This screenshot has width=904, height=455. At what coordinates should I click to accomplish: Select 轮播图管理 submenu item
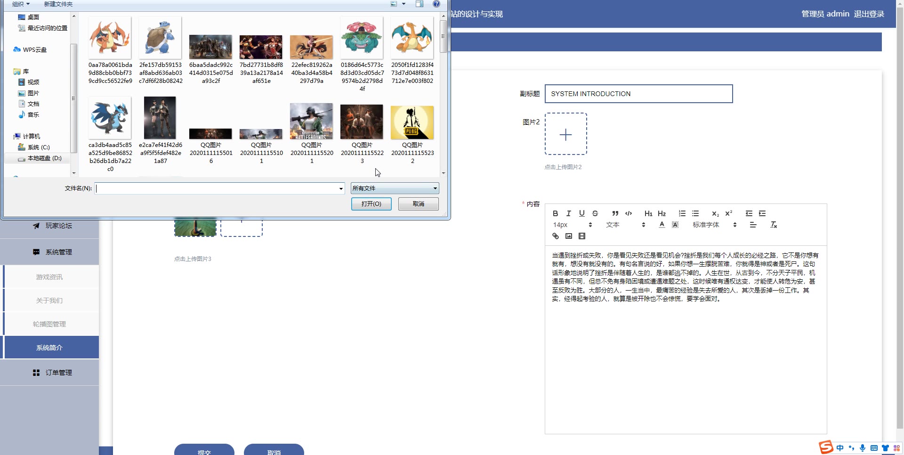[x=49, y=324]
